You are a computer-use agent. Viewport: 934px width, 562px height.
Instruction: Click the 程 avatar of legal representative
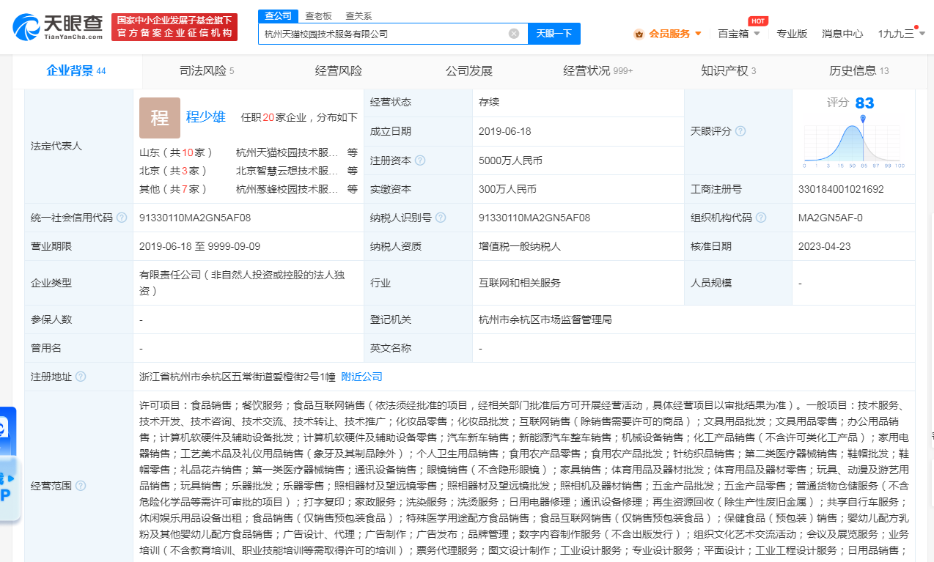[x=160, y=117]
